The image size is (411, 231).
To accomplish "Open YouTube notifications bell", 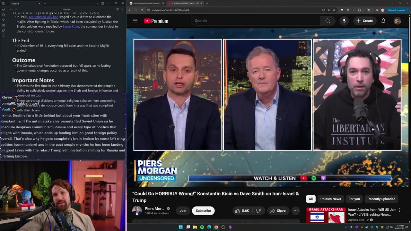I will (x=383, y=21).
